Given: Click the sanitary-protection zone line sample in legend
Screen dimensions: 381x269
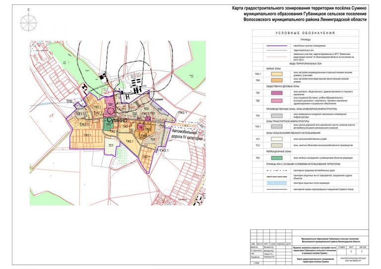Looking at the screenshot, I should point(277,176).
